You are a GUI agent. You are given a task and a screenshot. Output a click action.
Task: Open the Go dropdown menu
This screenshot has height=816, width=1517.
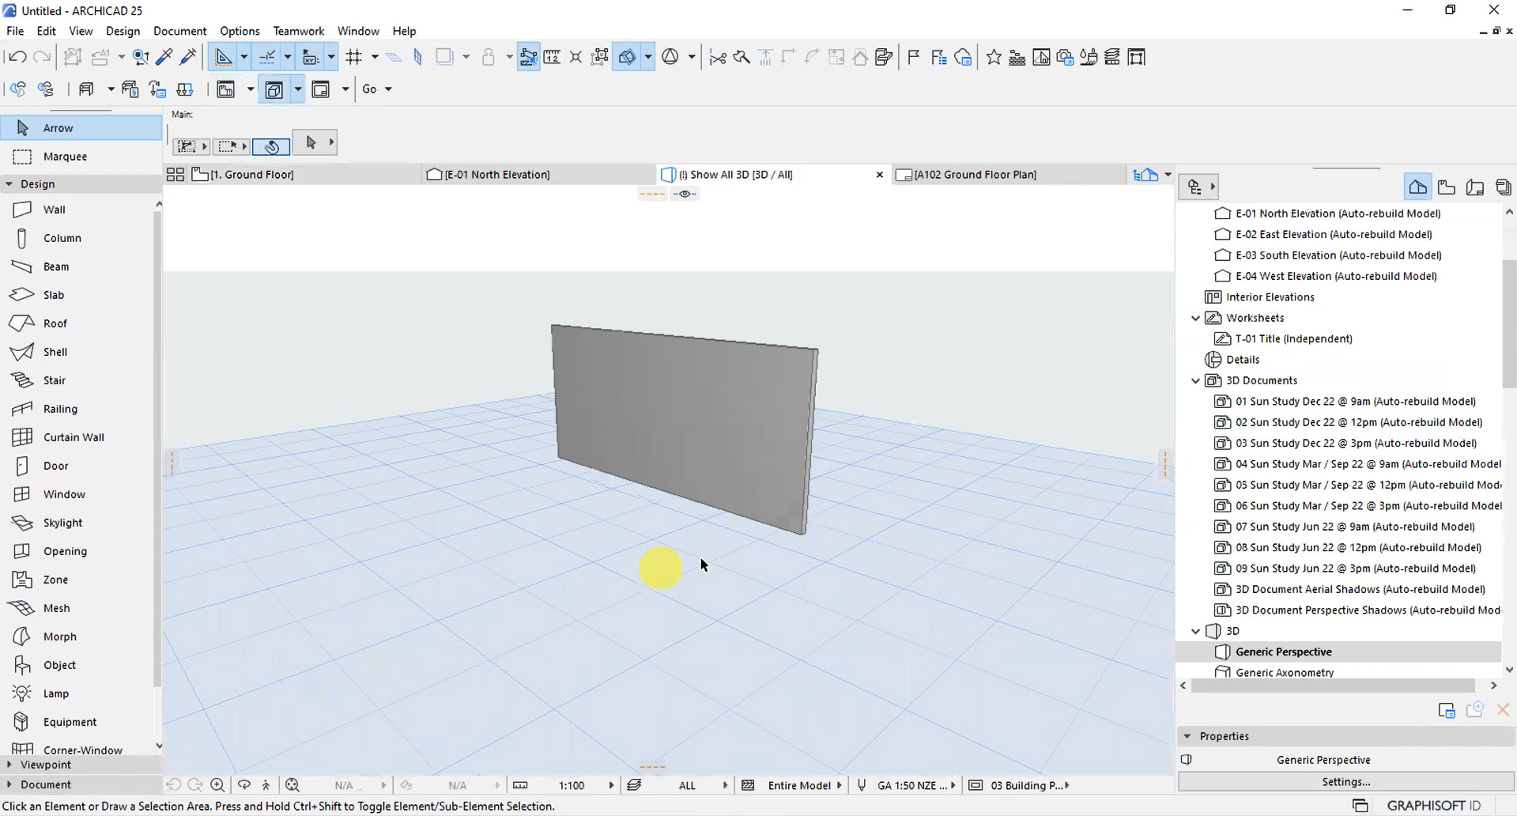376,89
